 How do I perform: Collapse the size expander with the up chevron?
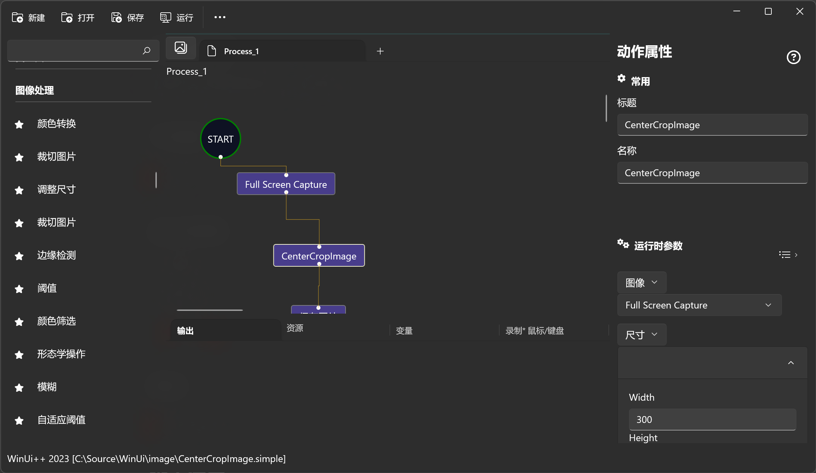coord(791,363)
